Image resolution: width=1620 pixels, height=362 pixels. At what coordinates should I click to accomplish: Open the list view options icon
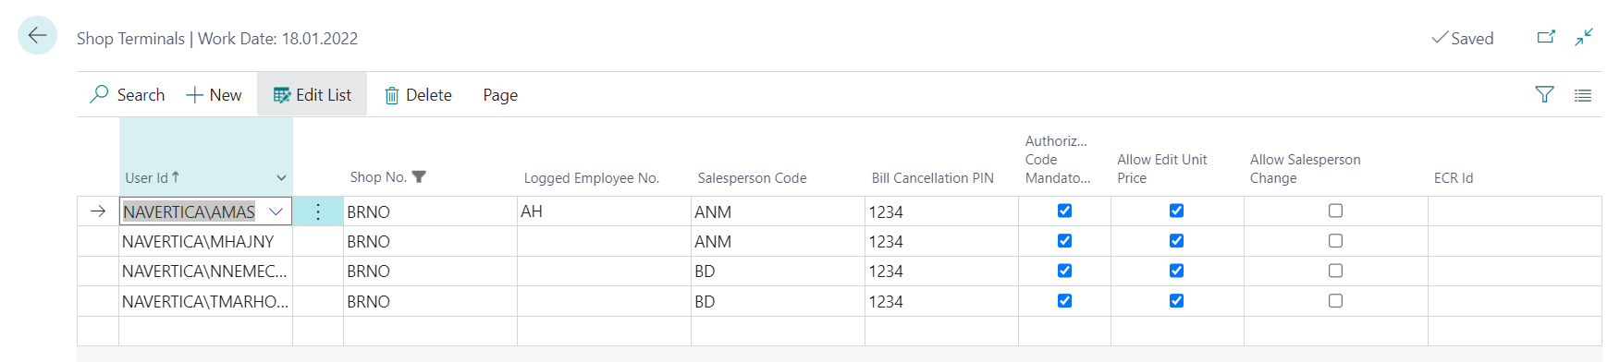[x=1583, y=95]
